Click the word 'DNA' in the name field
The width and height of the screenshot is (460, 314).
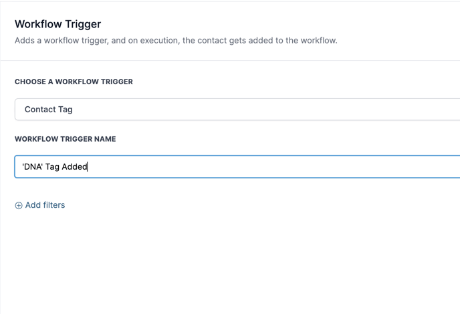tap(32, 167)
